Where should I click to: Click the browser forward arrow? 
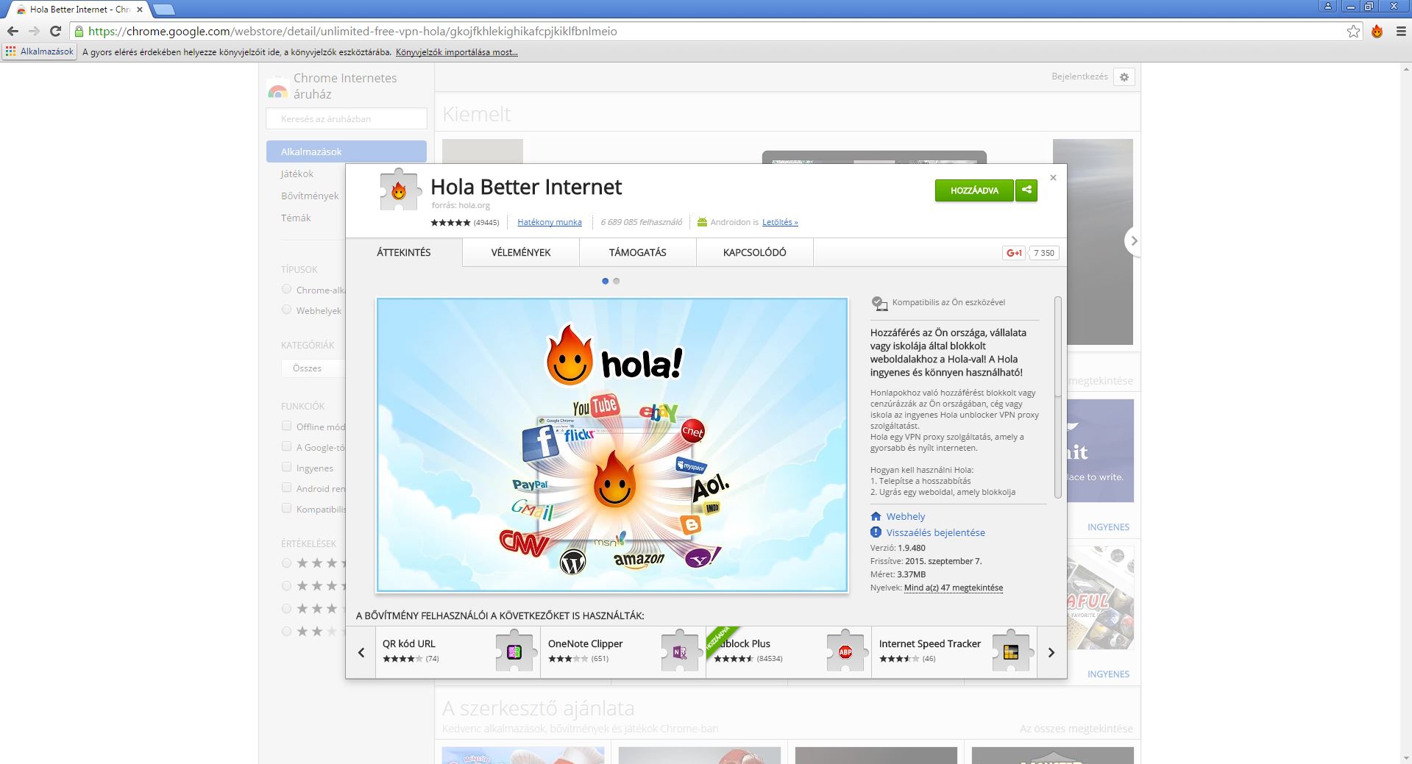point(34,31)
